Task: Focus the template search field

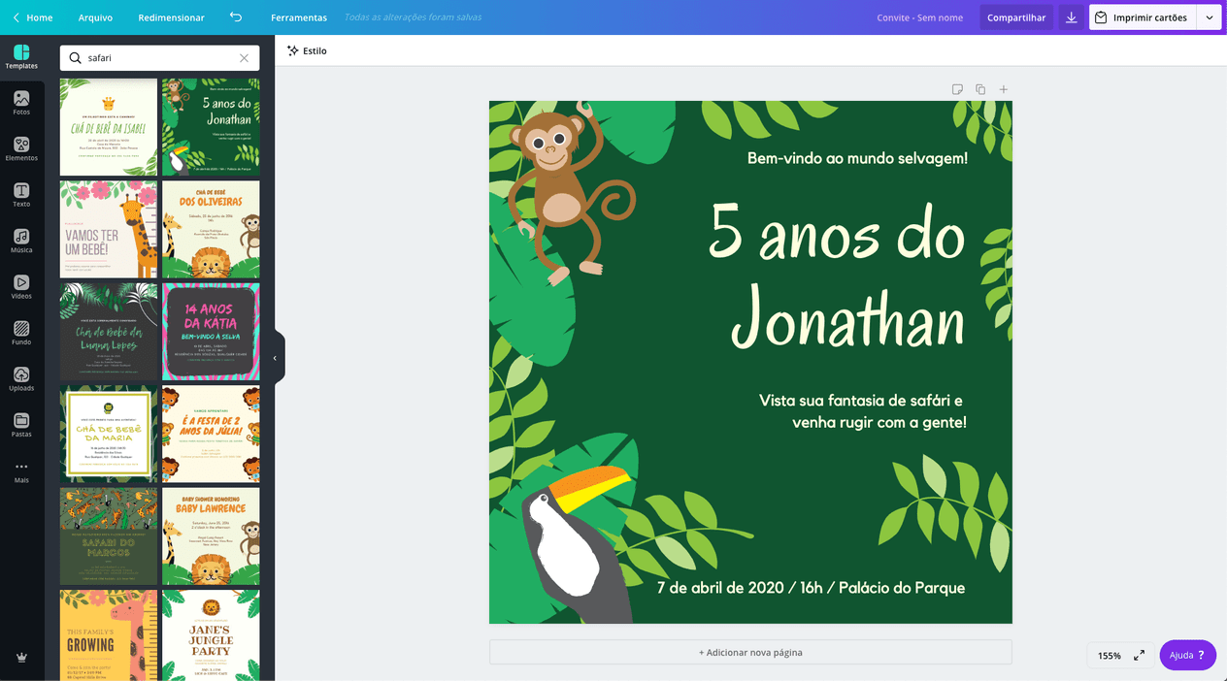Action: pyautogui.click(x=159, y=58)
